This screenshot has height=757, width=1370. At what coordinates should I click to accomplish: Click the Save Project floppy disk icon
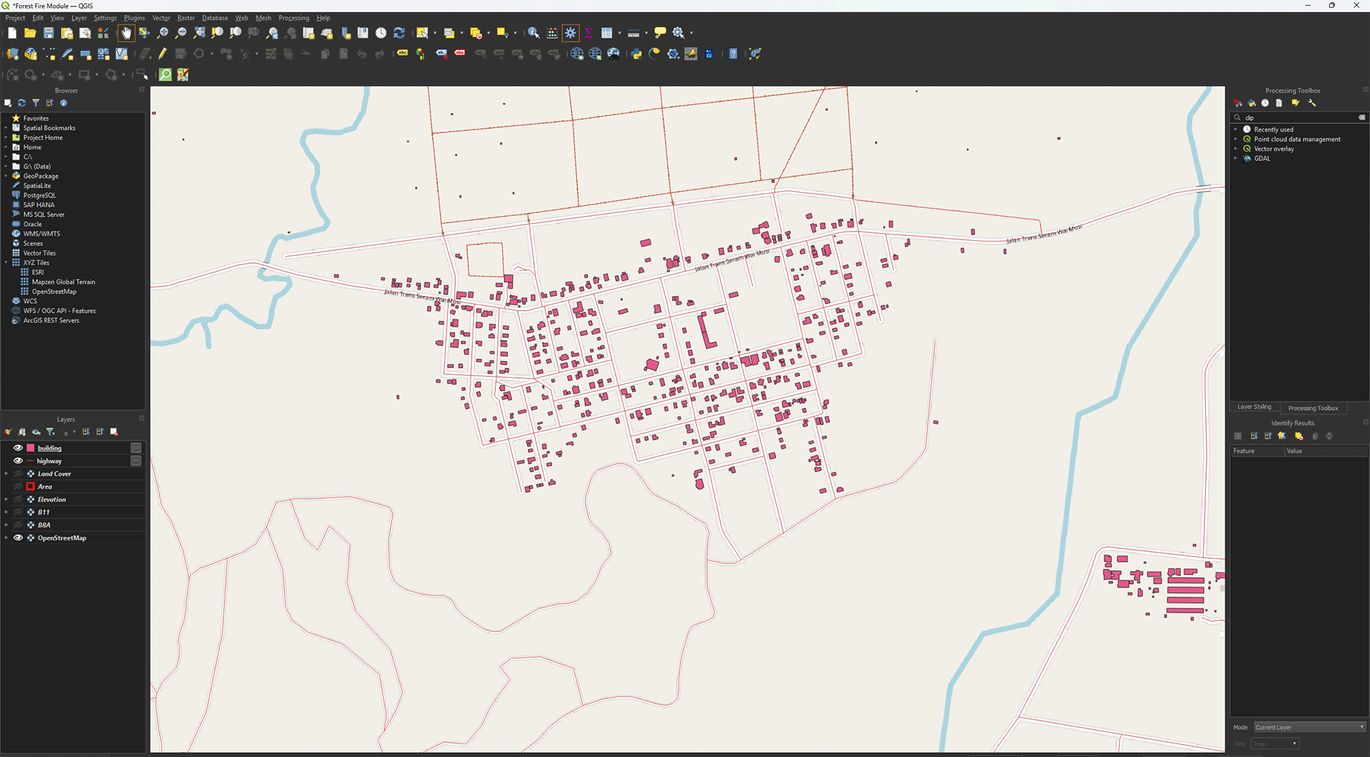[x=49, y=33]
